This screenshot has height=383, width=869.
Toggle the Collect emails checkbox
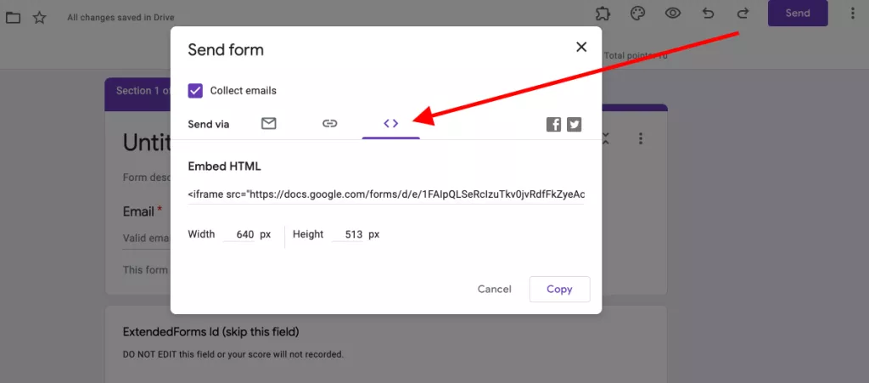point(195,90)
